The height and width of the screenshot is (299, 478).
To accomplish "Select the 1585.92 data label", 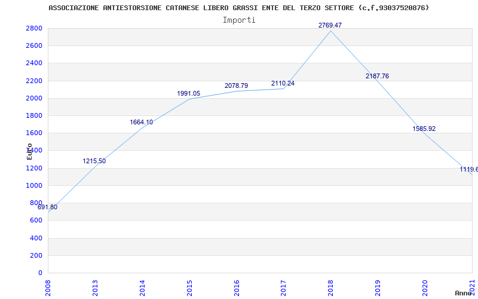I will (x=424, y=129).
